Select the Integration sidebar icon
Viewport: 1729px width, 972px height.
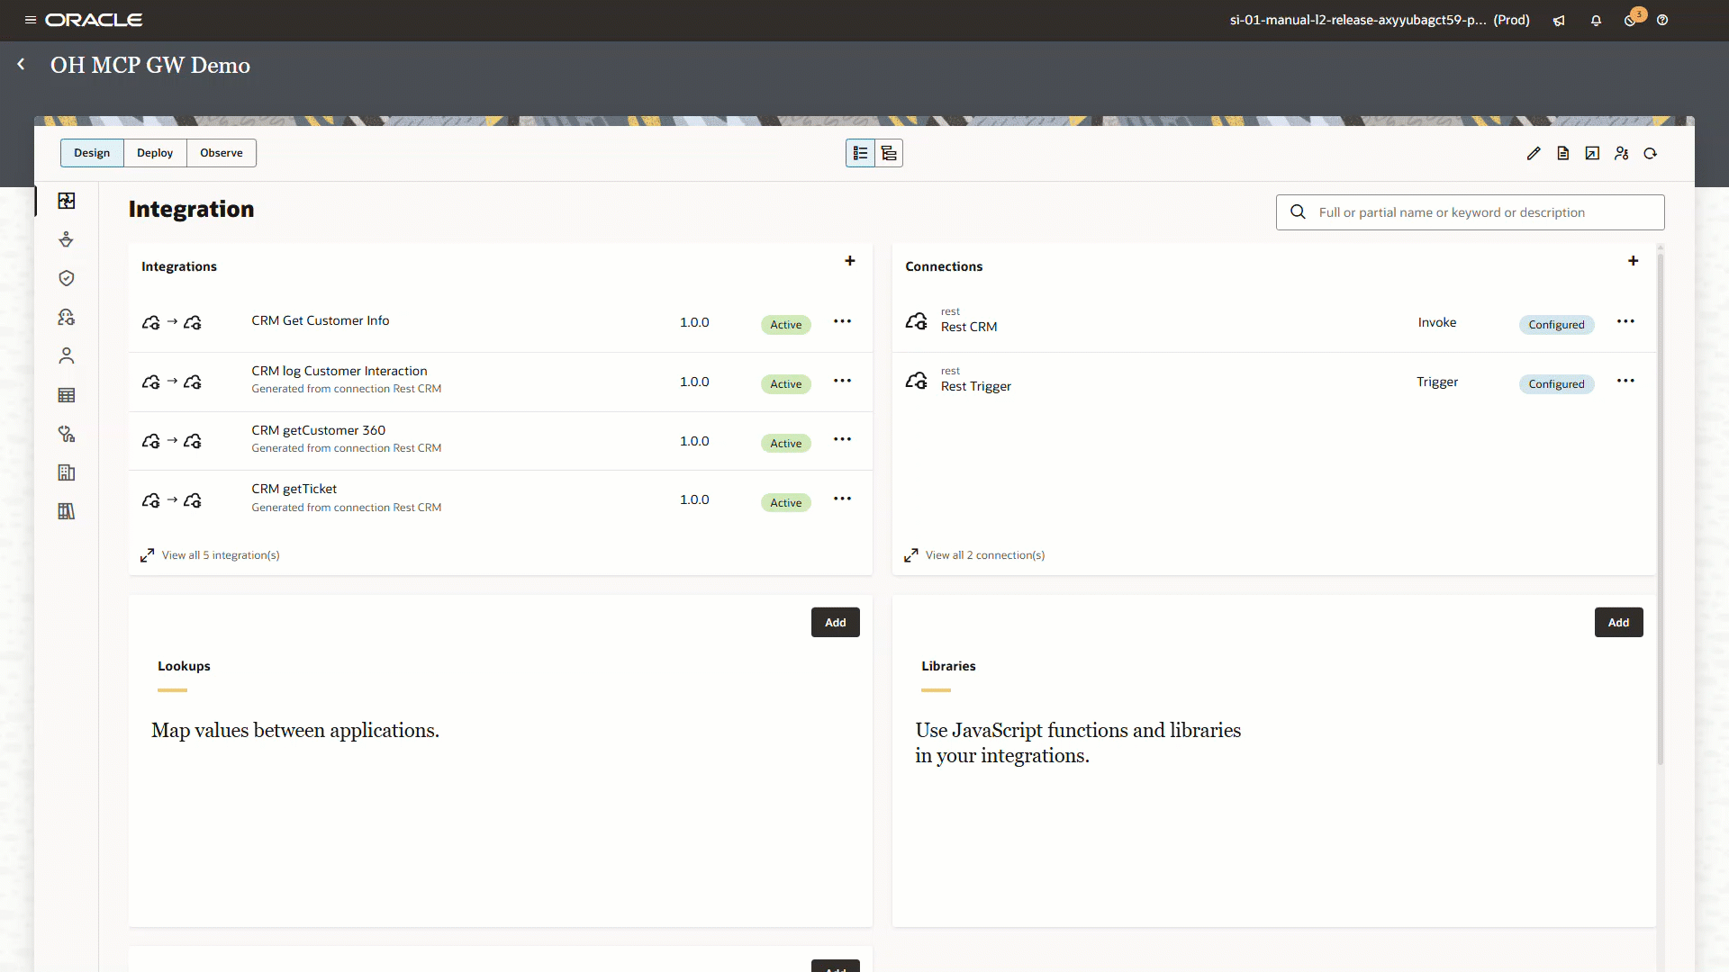(67, 201)
